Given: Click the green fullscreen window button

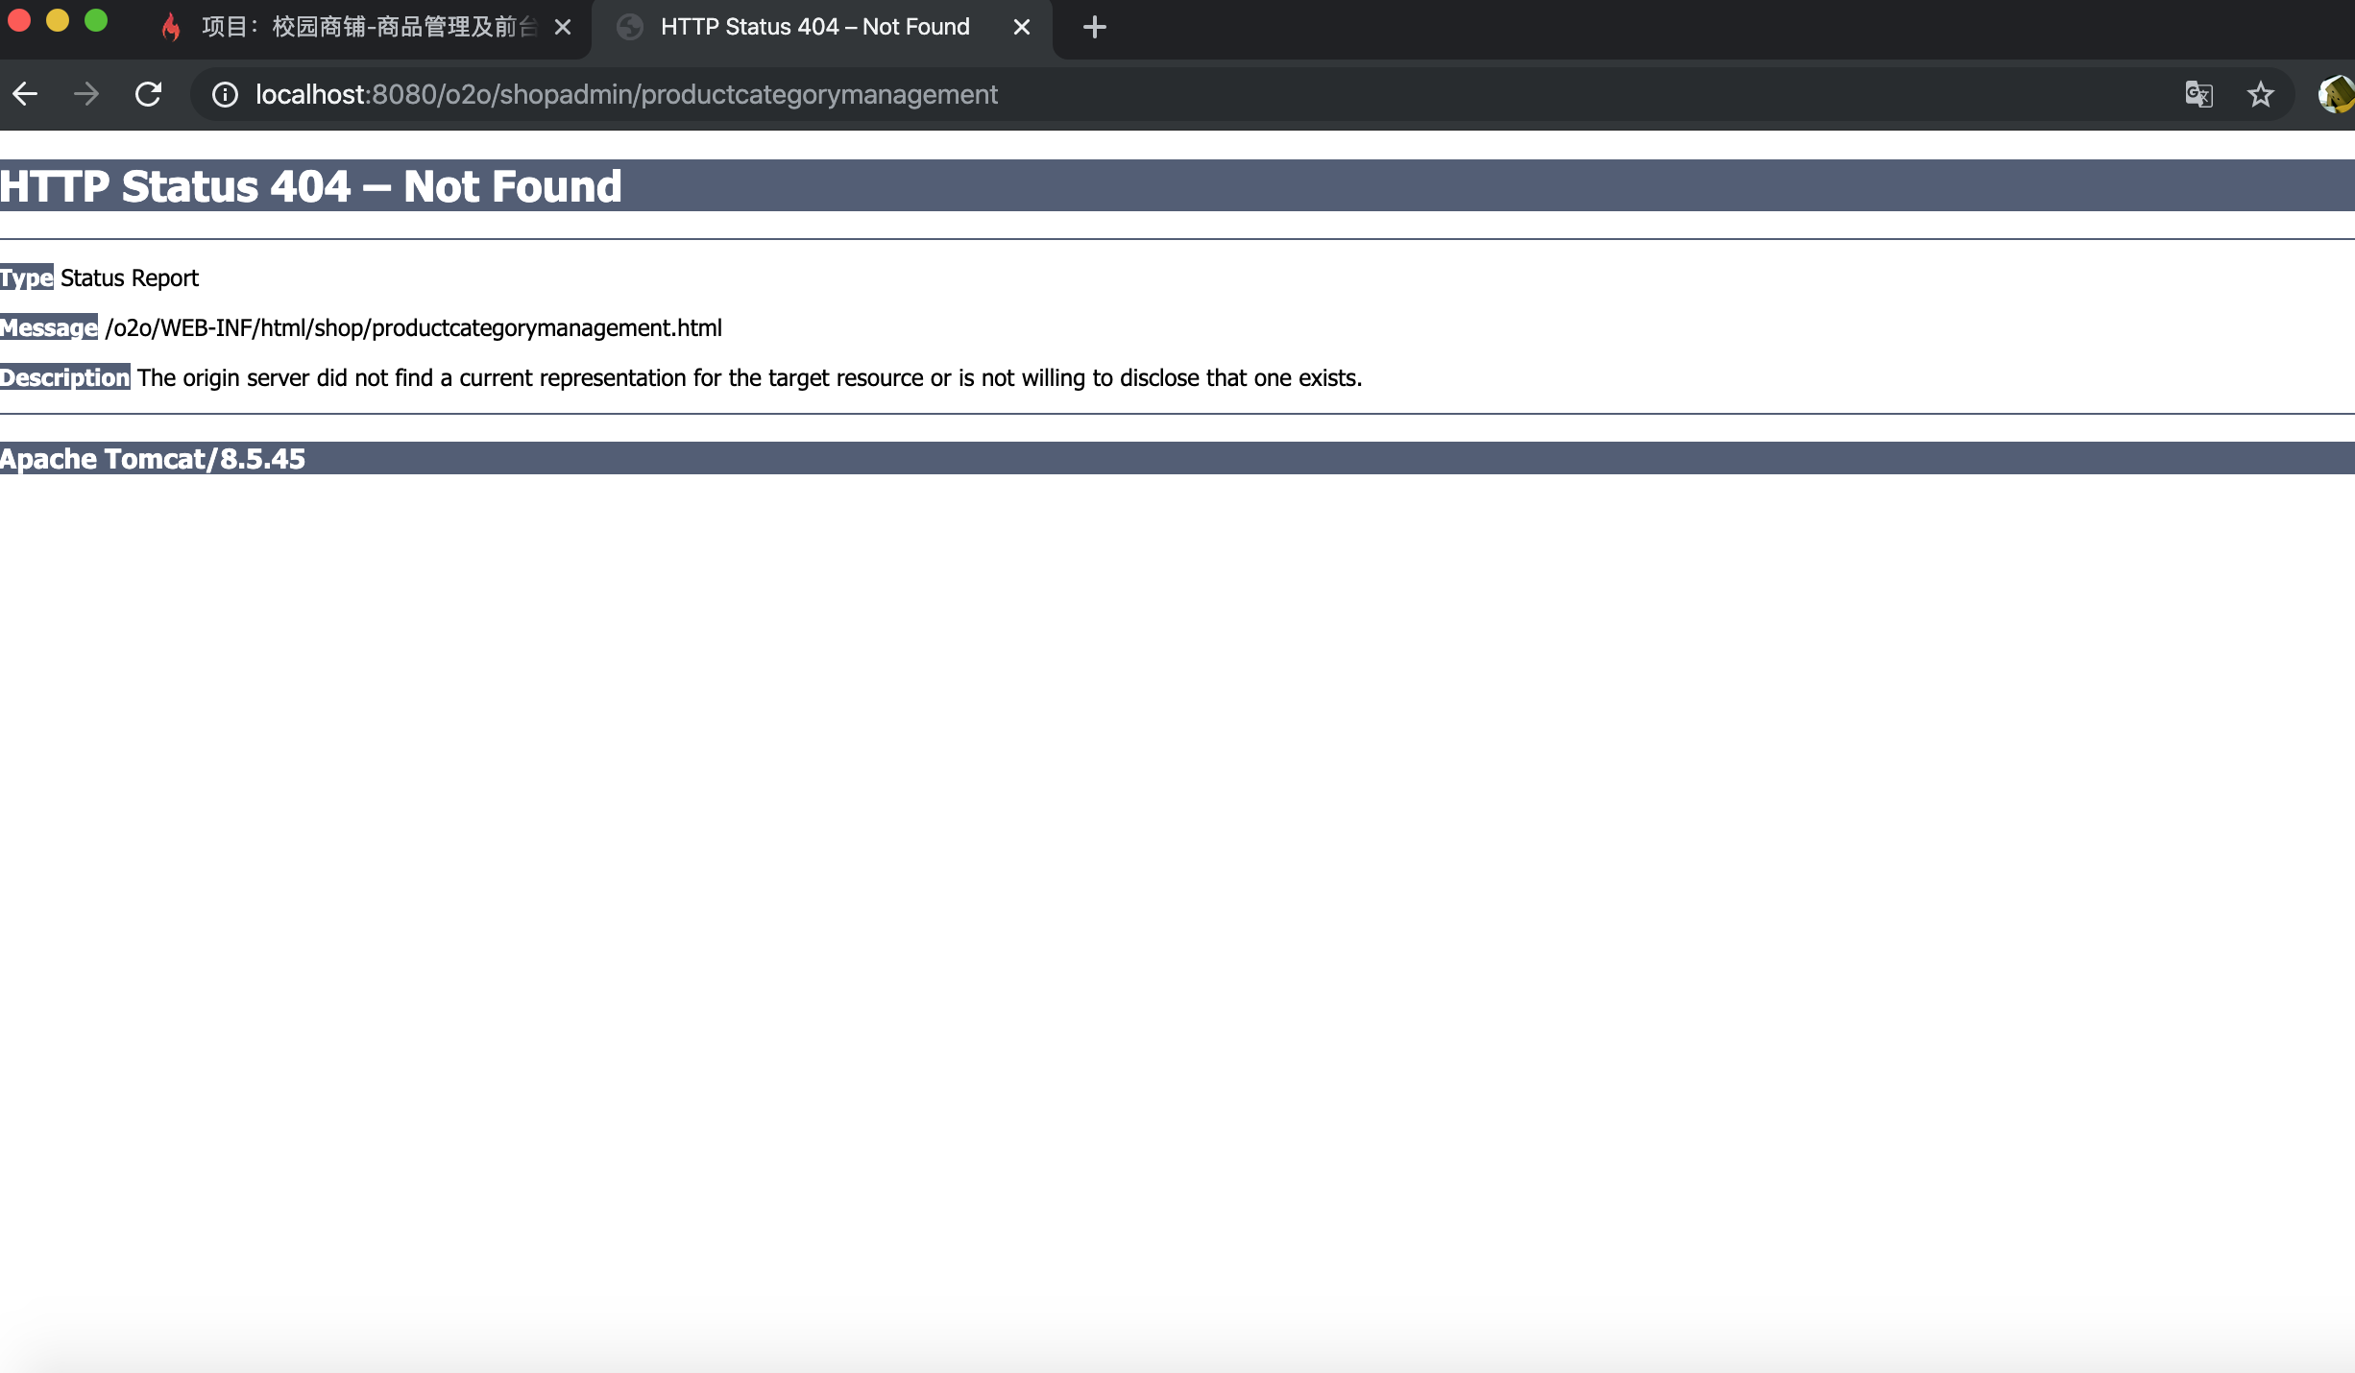Looking at the screenshot, I should pos(96,20).
